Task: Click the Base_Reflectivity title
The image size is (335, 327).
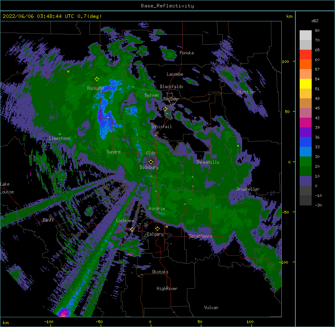Action: click(x=167, y=6)
